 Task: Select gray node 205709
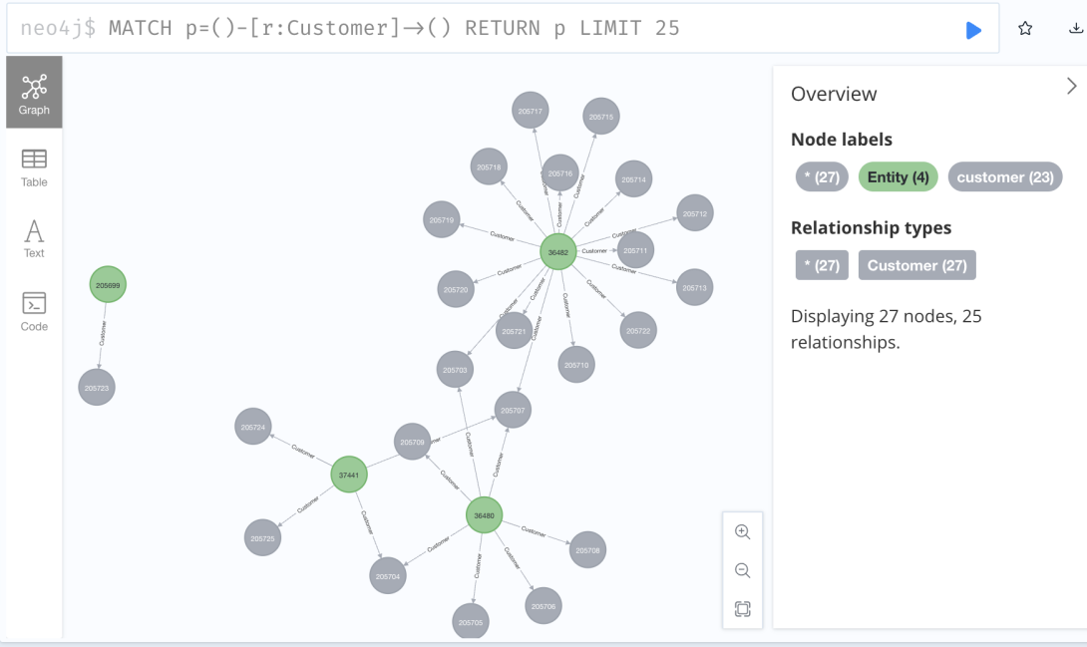[412, 442]
